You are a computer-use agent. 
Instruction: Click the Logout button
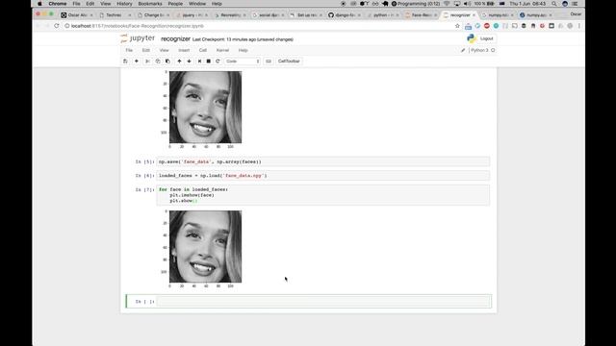coord(486,38)
